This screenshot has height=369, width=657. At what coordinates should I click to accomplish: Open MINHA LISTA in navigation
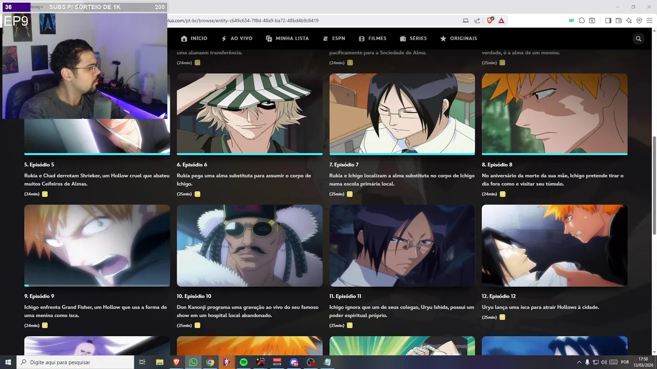tap(287, 38)
